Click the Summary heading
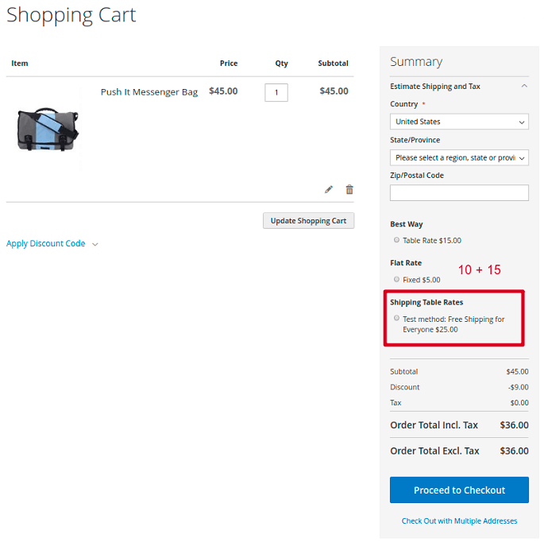The width and height of the screenshot is (544, 550). (416, 62)
